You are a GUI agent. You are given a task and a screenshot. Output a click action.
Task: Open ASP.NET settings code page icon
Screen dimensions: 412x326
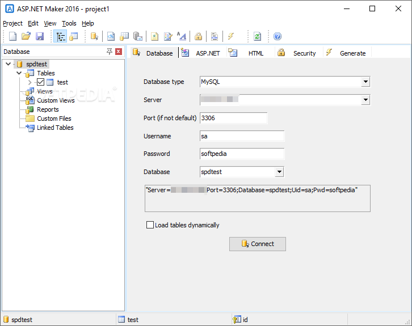[111, 36]
